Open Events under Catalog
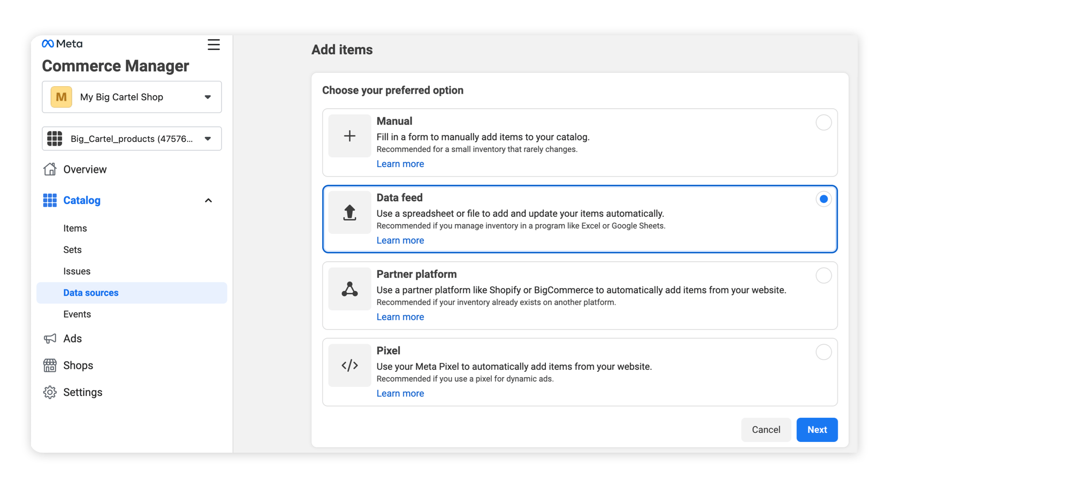 [x=77, y=314]
